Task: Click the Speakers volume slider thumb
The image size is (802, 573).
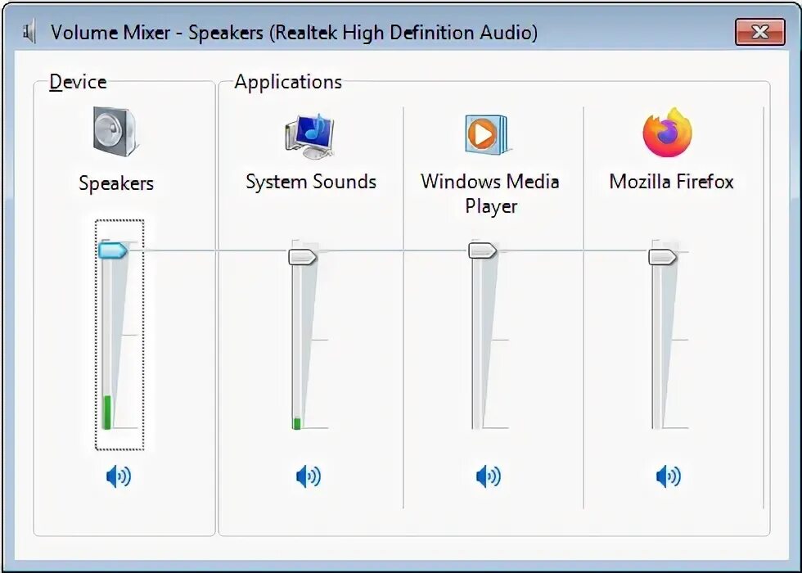Action: pos(113,250)
